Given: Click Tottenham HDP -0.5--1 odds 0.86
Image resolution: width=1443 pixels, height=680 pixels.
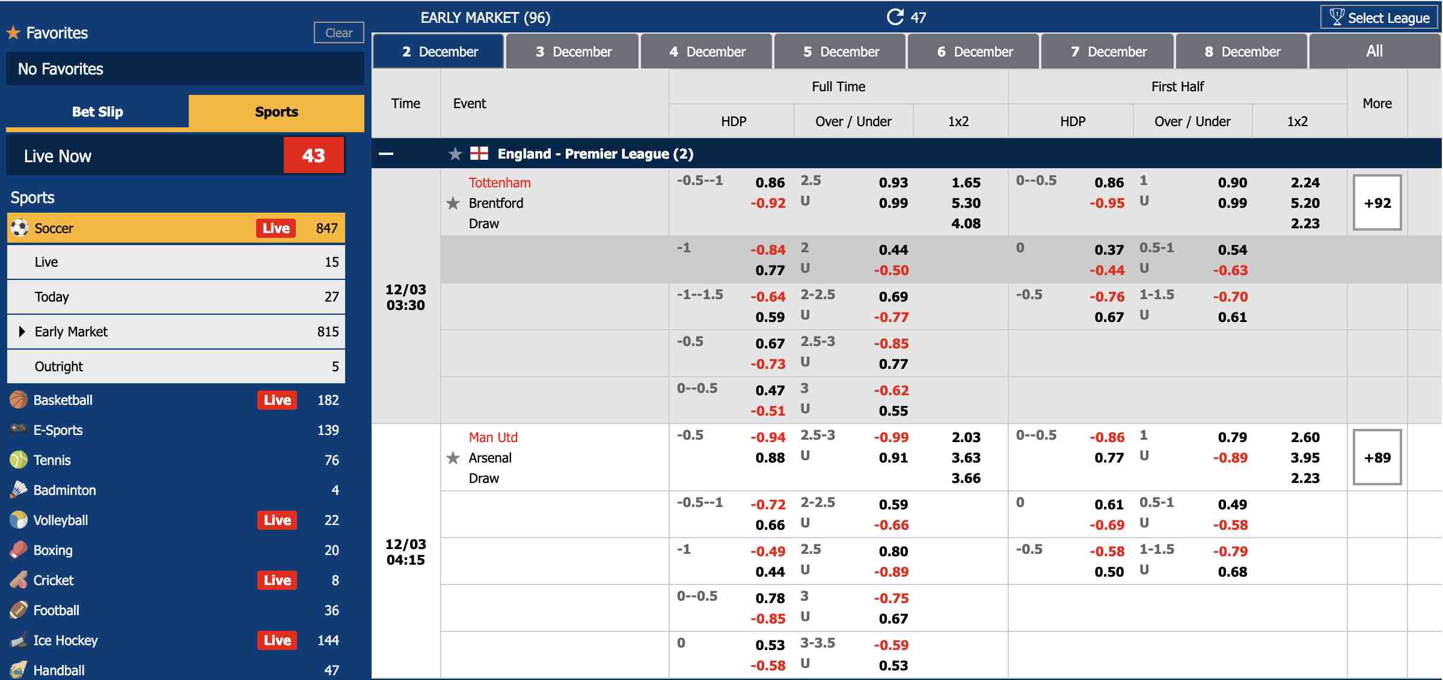Looking at the screenshot, I should 770,183.
